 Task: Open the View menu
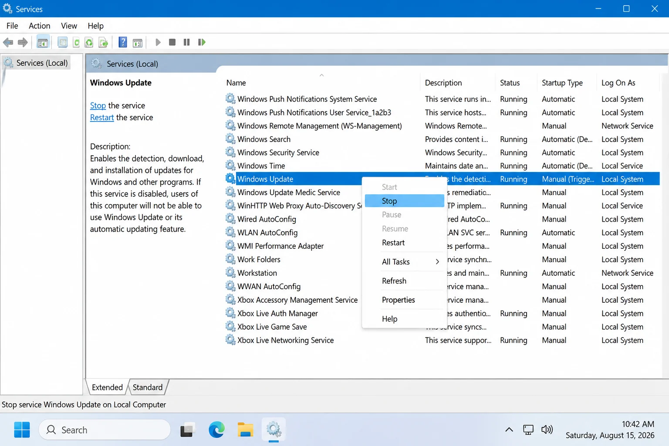[x=69, y=26]
